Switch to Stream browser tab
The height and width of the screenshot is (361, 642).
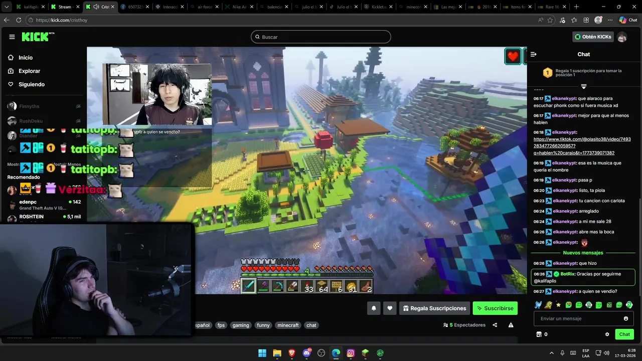pyautogui.click(x=65, y=7)
